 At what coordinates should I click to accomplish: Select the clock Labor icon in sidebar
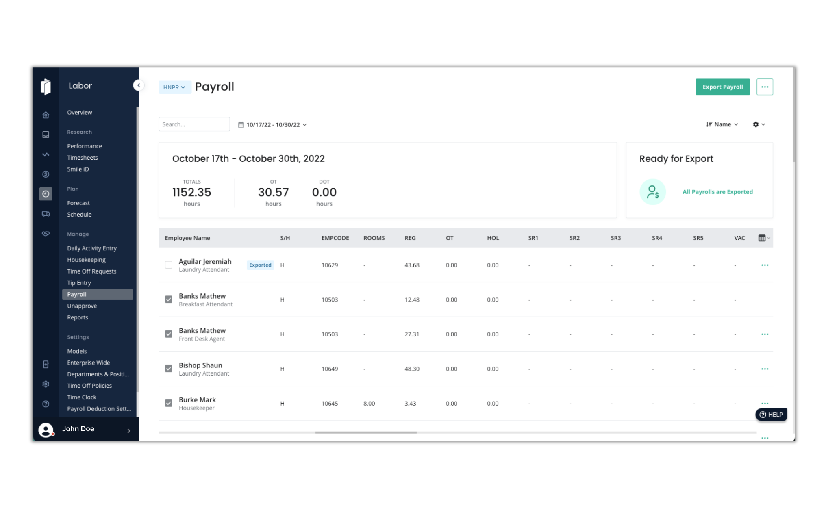click(46, 194)
